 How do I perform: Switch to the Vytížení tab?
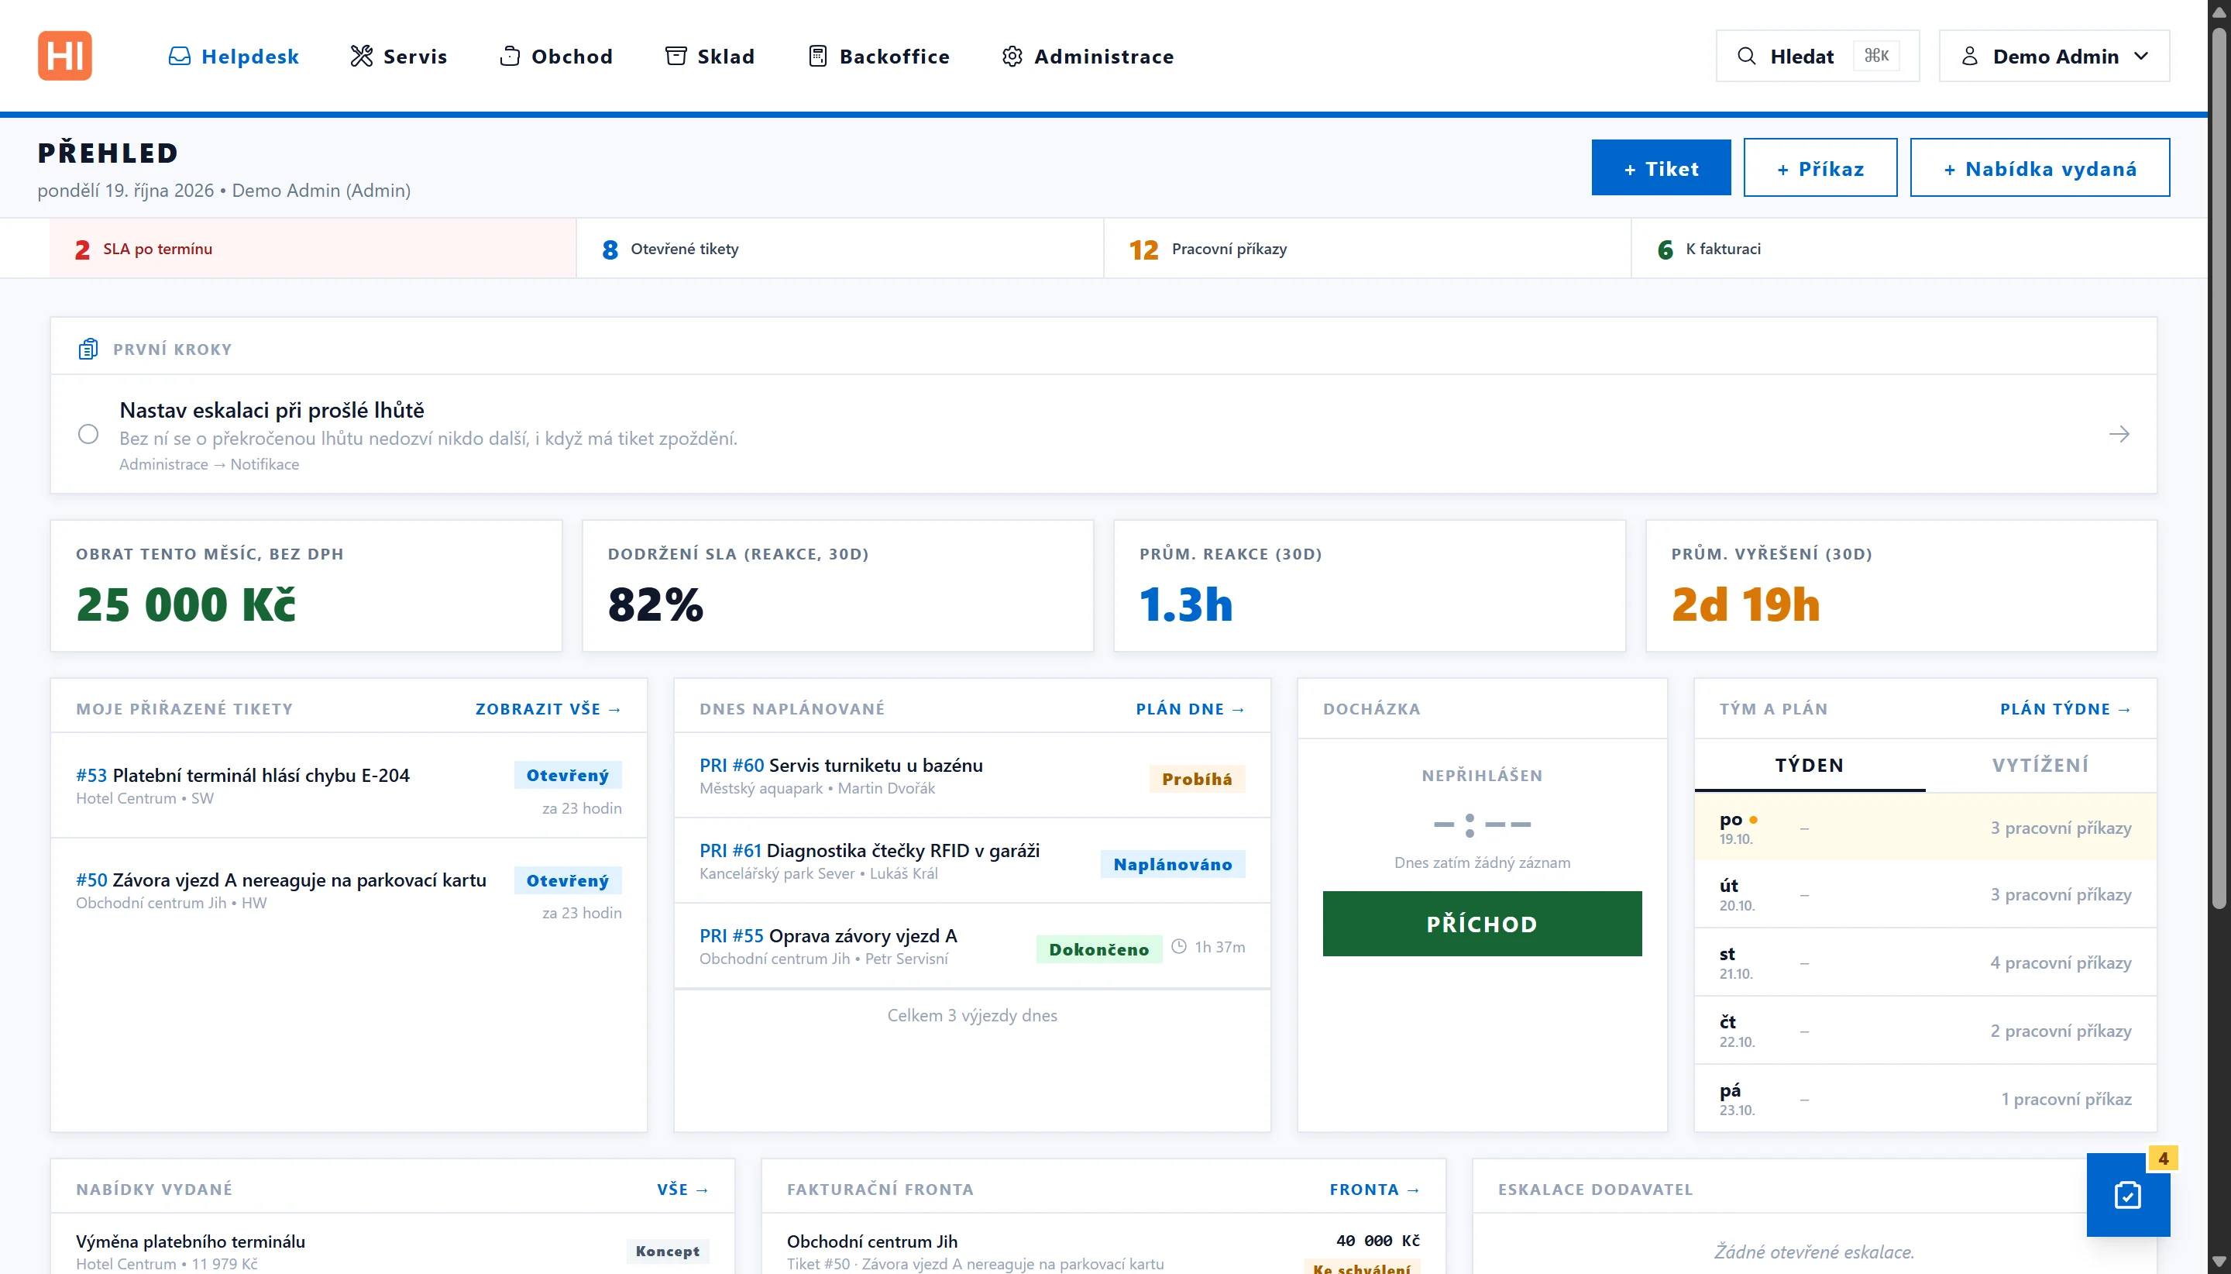pyautogui.click(x=2040, y=765)
